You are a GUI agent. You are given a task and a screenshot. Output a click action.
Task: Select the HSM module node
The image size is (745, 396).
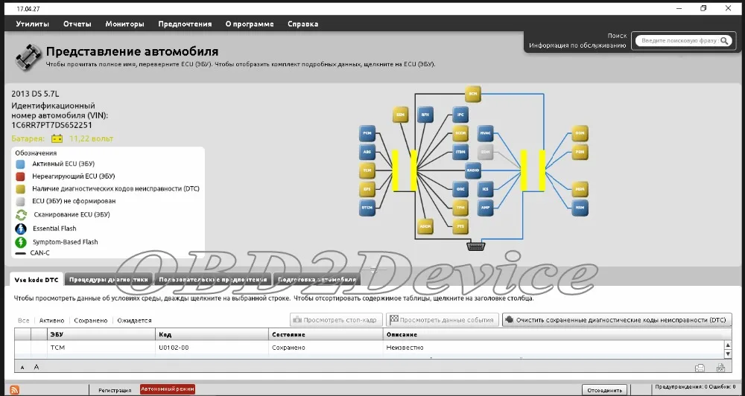tap(580, 208)
